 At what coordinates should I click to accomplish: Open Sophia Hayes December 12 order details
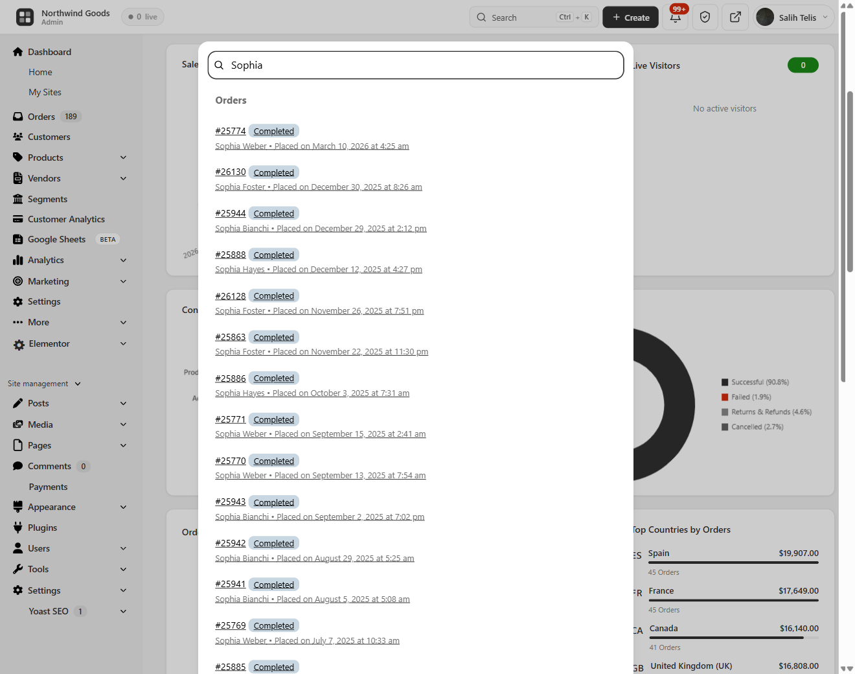click(319, 270)
